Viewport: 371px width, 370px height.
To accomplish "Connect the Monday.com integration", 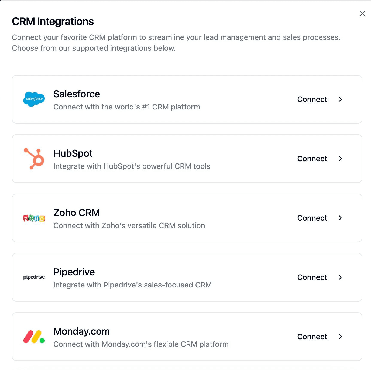I will coord(320,337).
